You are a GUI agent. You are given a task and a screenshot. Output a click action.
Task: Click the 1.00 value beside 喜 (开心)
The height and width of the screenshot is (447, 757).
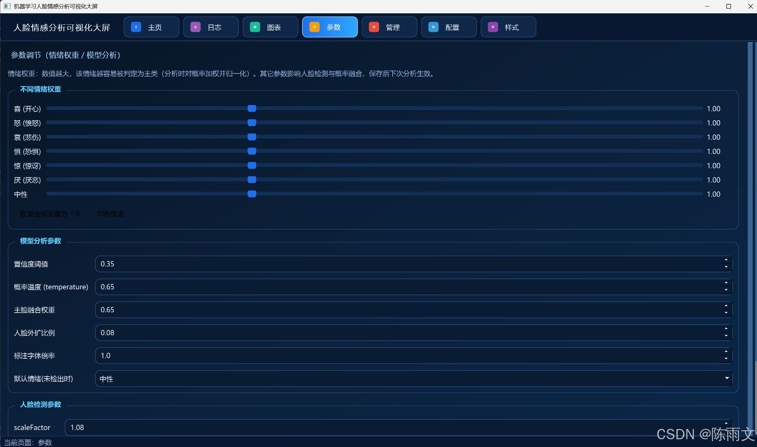(x=714, y=109)
